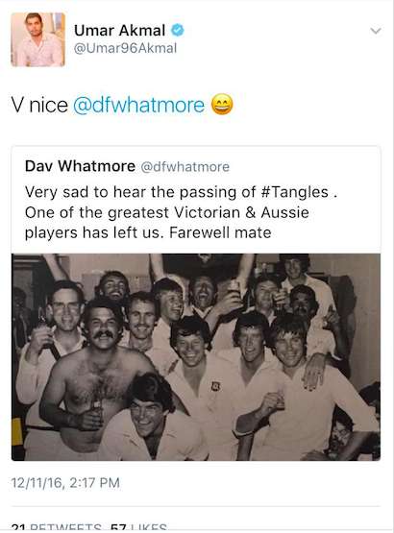
Task: View the black-and-white team photo
Action: (x=196, y=357)
